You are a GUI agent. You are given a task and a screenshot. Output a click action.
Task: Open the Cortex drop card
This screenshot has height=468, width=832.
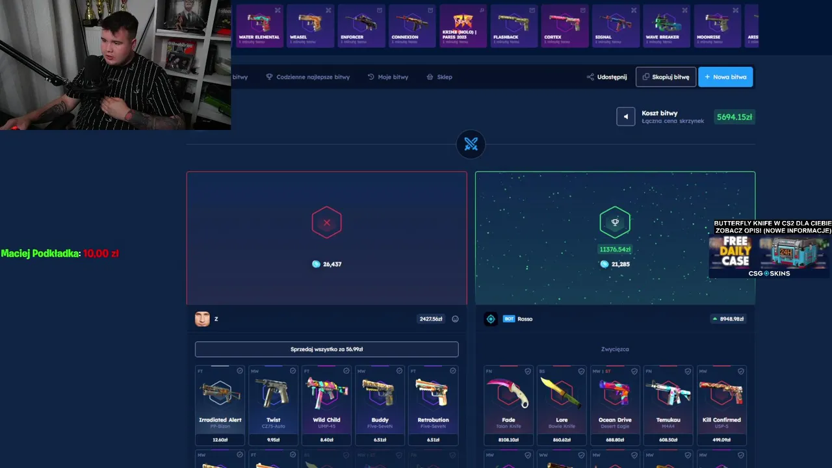[x=564, y=26]
